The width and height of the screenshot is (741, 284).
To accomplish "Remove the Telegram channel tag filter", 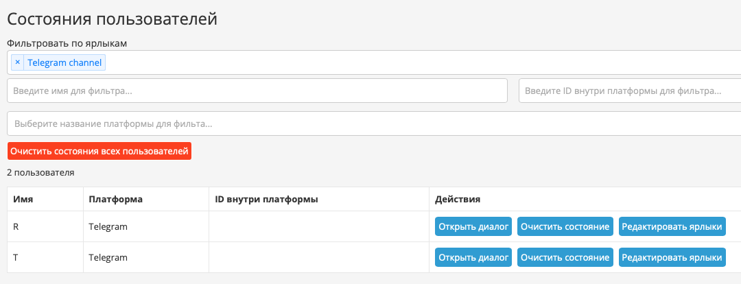I will click(17, 62).
